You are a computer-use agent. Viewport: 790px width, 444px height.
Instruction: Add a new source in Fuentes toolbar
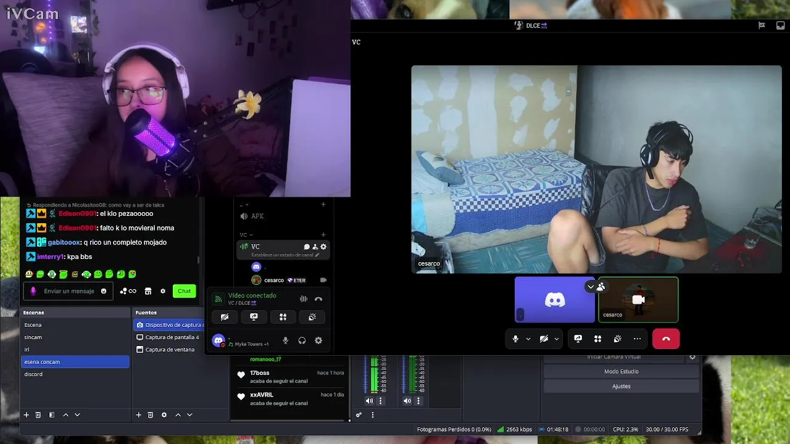[139, 415]
